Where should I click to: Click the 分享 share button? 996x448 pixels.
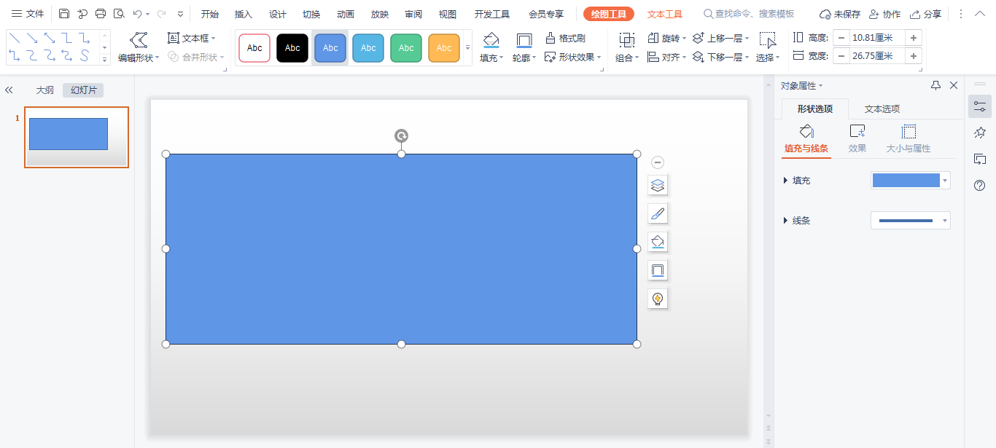(x=925, y=14)
